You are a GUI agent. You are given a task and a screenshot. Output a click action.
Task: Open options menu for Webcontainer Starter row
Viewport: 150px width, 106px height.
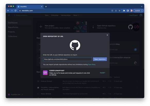[137, 87]
